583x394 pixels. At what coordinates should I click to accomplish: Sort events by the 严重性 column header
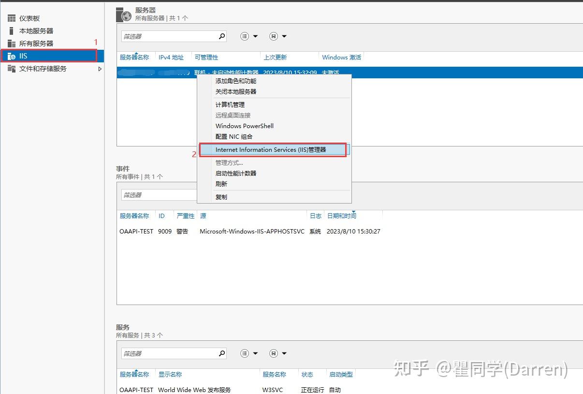tap(185, 216)
